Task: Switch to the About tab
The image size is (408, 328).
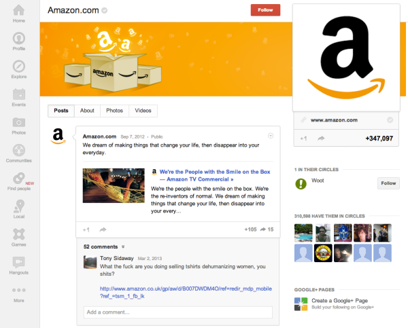Action: 87,111
